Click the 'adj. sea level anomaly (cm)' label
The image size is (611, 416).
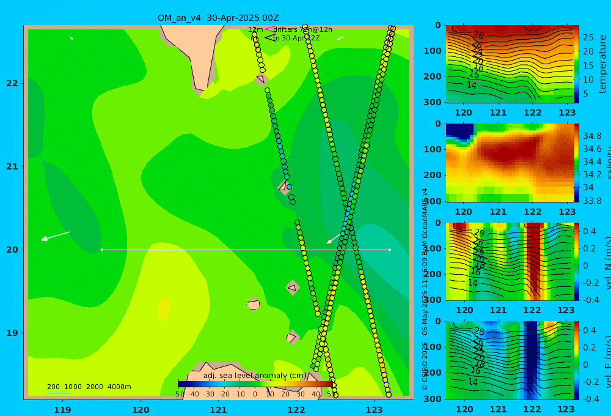(255, 376)
